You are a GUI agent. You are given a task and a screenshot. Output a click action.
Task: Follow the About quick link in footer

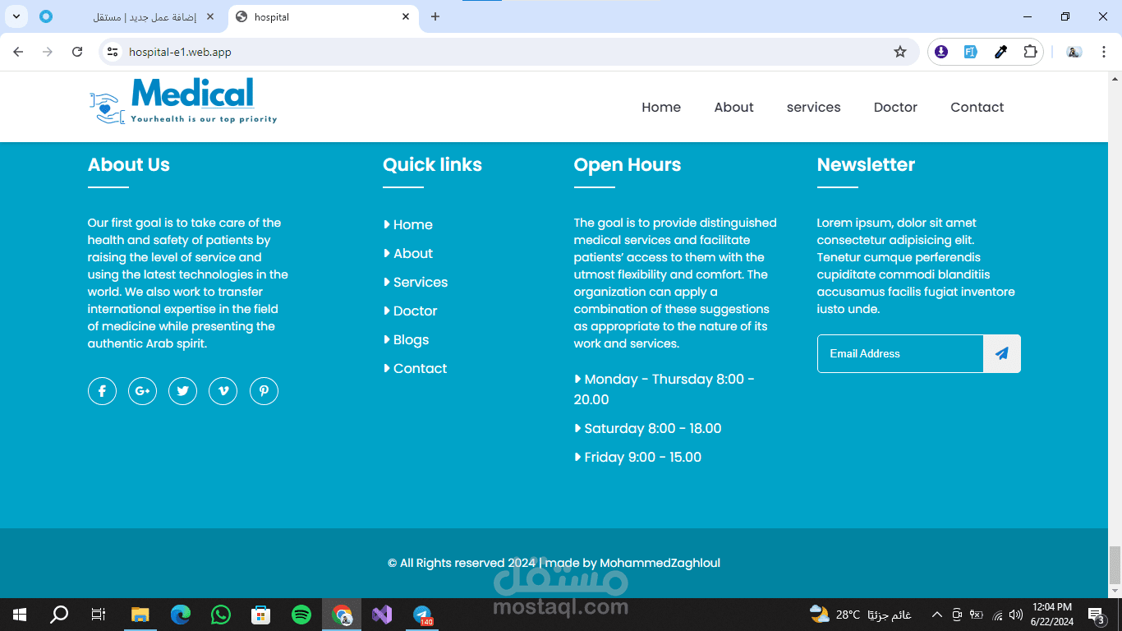pyautogui.click(x=408, y=253)
